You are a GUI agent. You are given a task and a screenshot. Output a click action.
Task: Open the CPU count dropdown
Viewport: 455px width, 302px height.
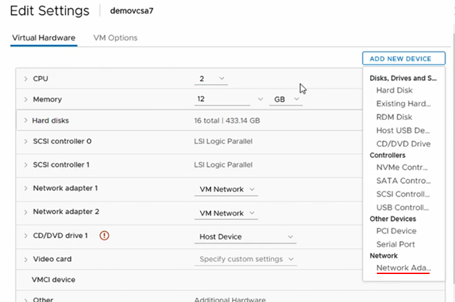click(211, 79)
